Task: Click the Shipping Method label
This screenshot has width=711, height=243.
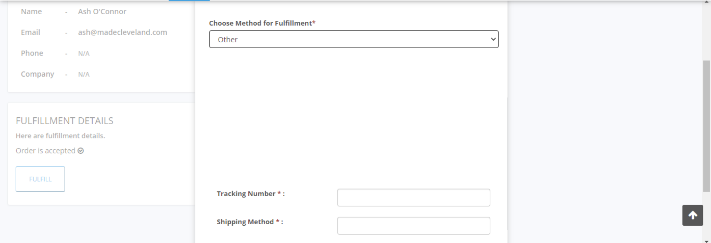Action: pos(245,222)
